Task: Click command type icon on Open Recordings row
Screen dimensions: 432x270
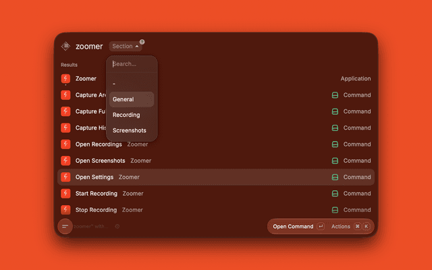Action: pos(335,144)
